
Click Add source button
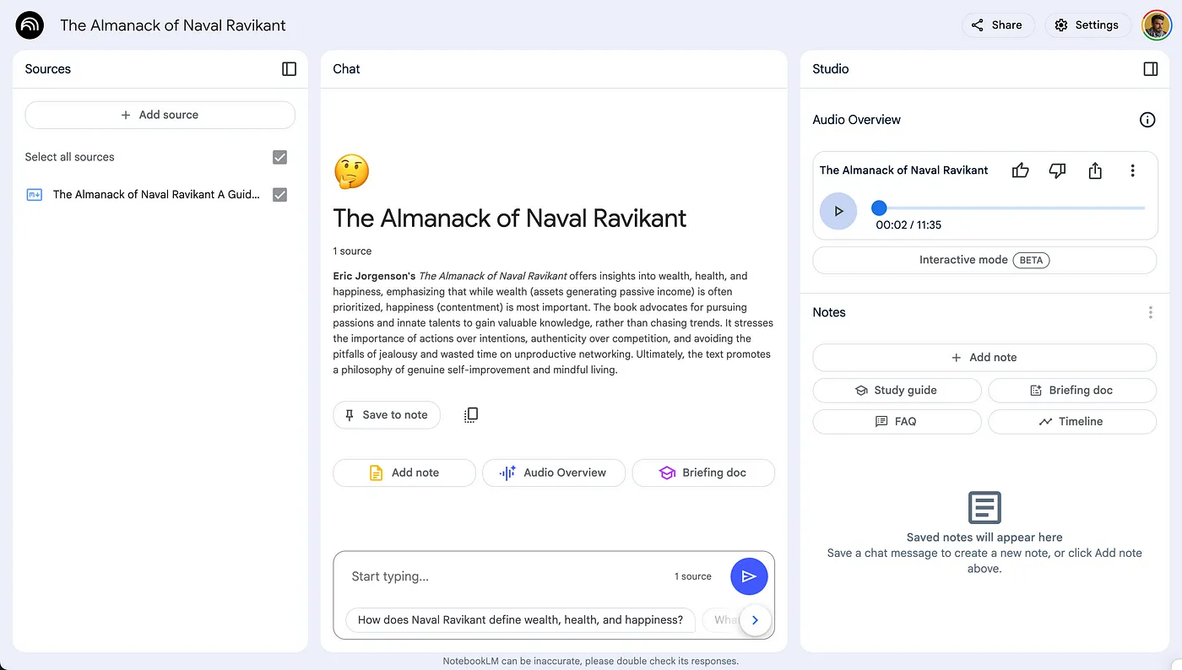(160, 115)
